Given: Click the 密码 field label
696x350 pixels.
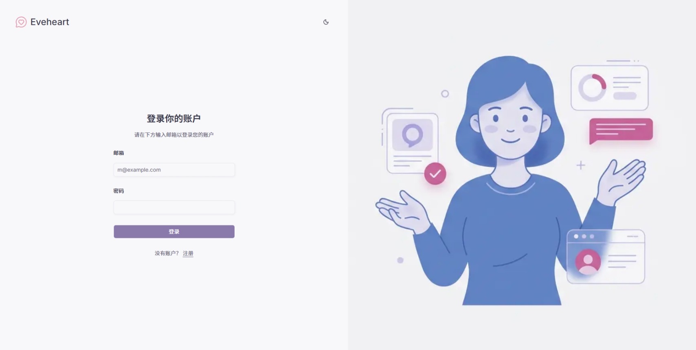Looking at the screenshot, I should click(x=119, y=191).
